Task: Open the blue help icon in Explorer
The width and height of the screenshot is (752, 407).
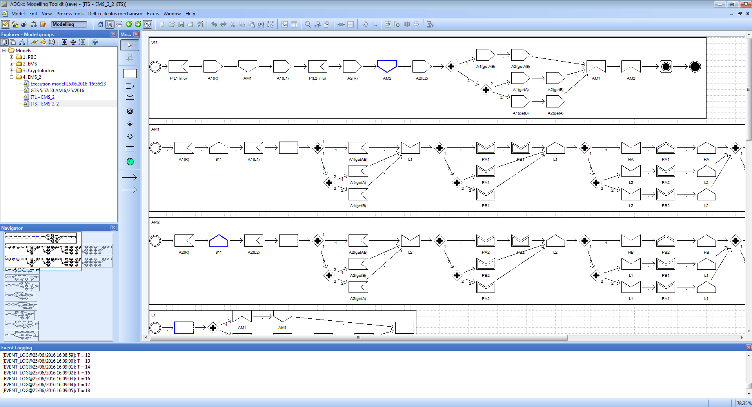Action: click(x=95, y=42)
